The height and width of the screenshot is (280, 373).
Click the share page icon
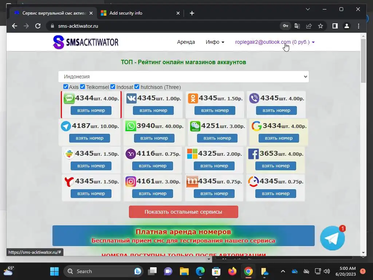tap(309, 26)
